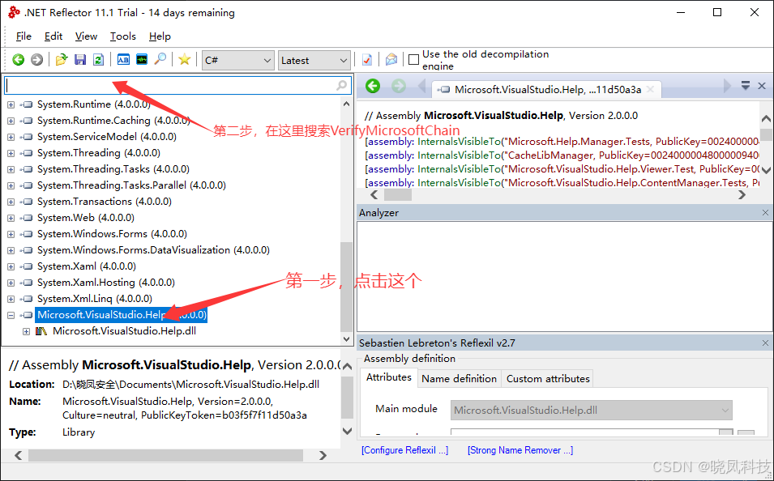774x481 pixels.
Task: Click the gray forward arrow in decompiler pane
Action: coord(399,87)
